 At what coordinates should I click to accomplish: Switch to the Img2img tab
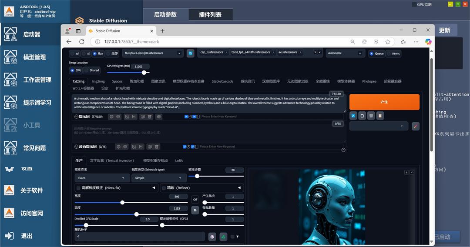[98, 81]
